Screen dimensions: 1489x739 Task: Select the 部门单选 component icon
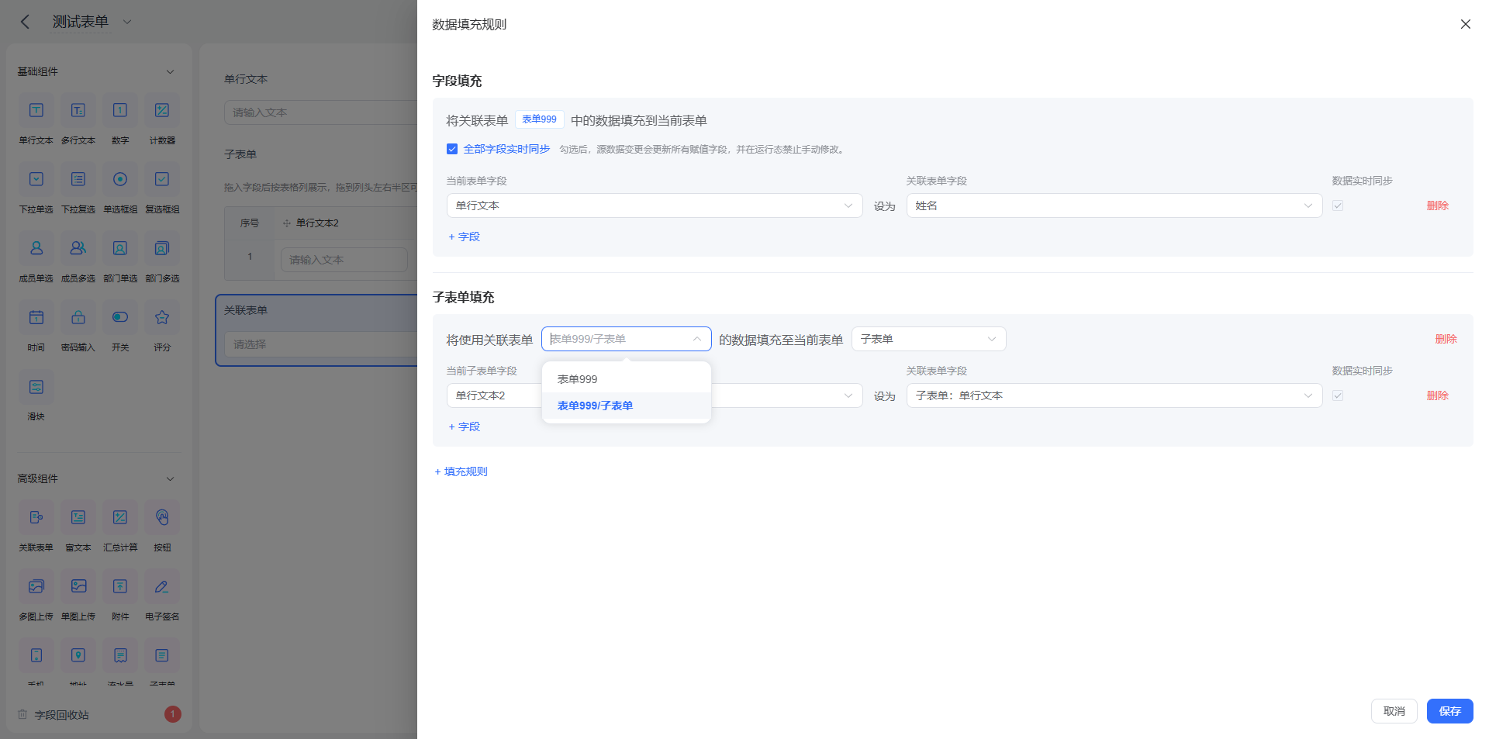[120, 248]
